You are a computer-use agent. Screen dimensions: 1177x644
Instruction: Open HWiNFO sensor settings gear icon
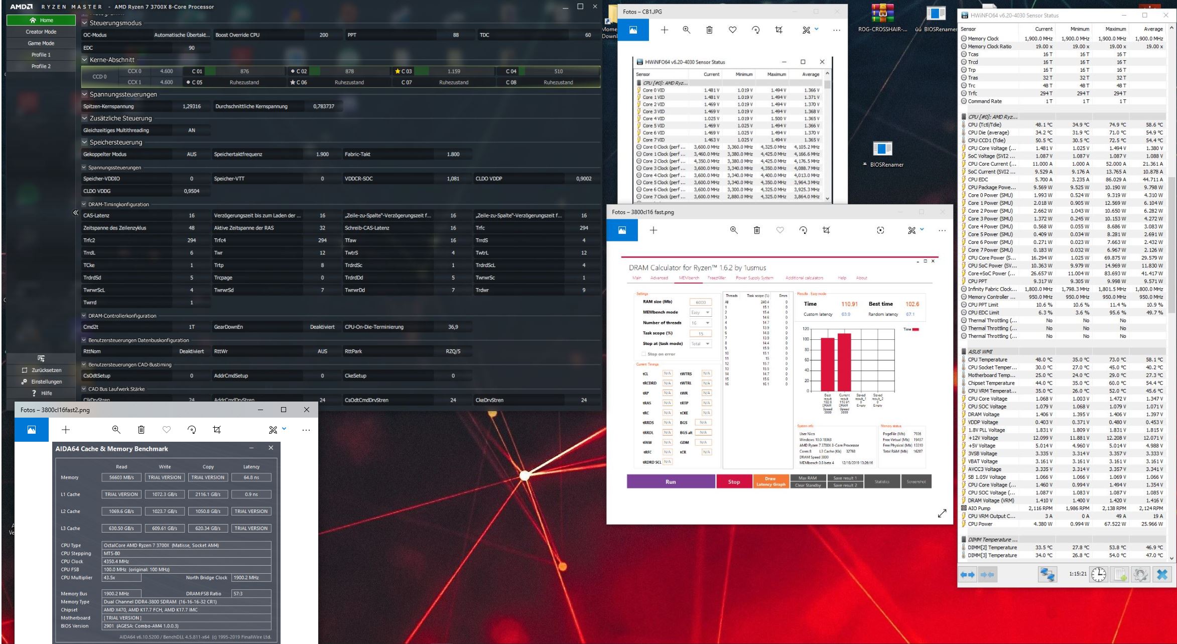[1140, 574]
